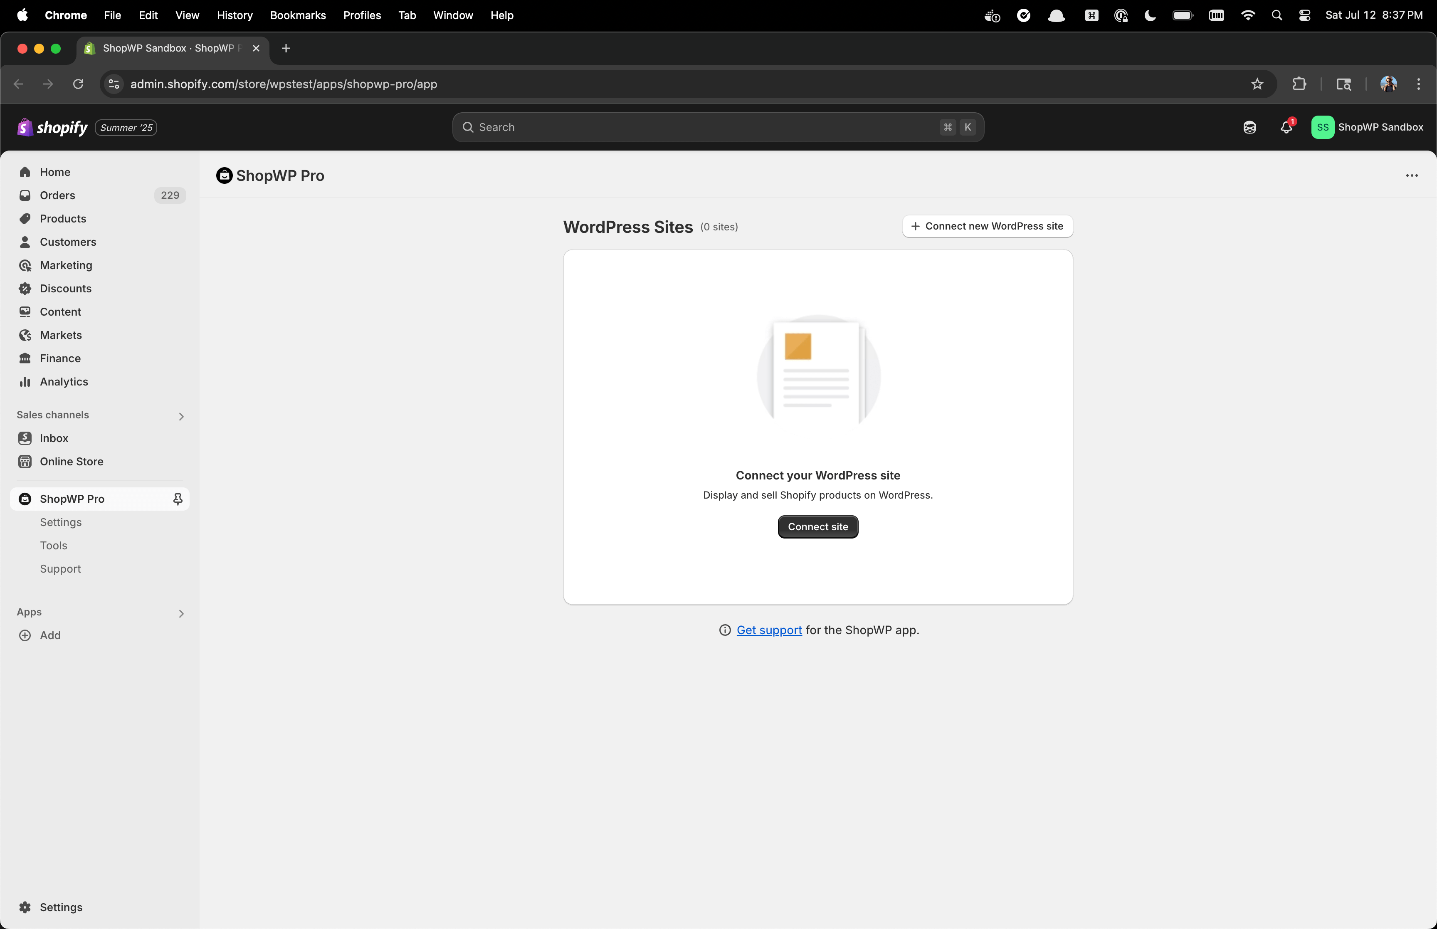Viewport: 1437px width, 929px height.
Task: Open the Sidekick assistant icon
Action: click(x=1249, y=127)
